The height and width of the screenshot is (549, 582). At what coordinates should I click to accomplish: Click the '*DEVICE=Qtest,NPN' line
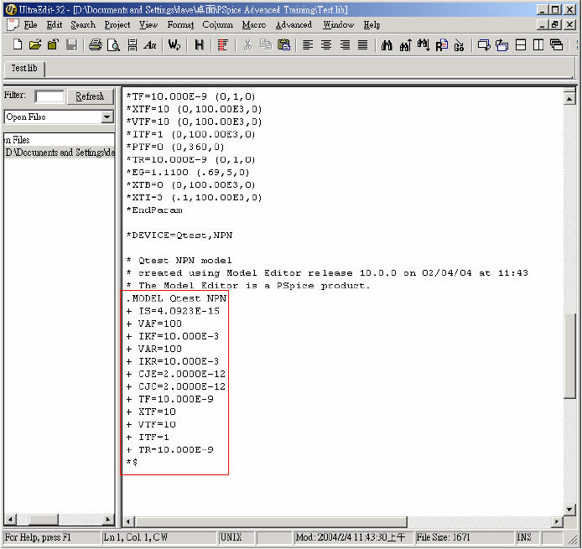[x=179, y=236]
